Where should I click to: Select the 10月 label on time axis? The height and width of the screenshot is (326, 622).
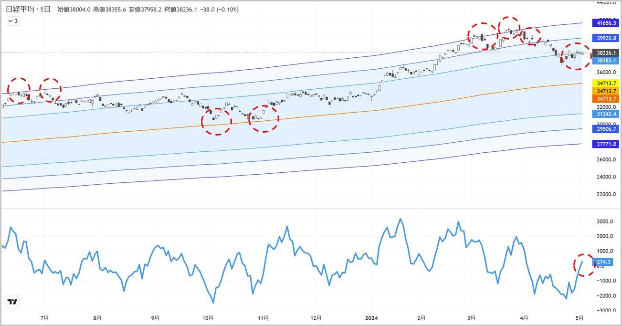tap(208, 317)
